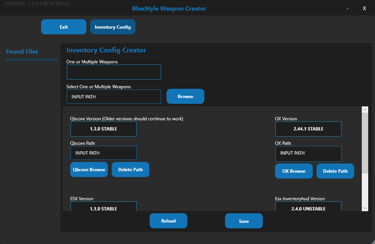375x244 pixels.
Task: Close the window with the X
Action: 364,8
